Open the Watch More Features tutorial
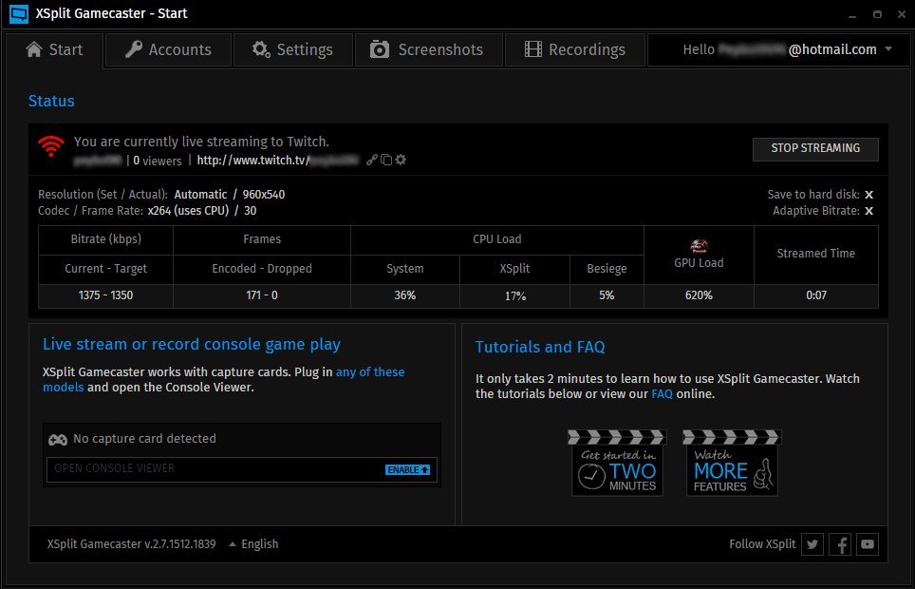The image size is (915, 589). (x=732, y=463)
